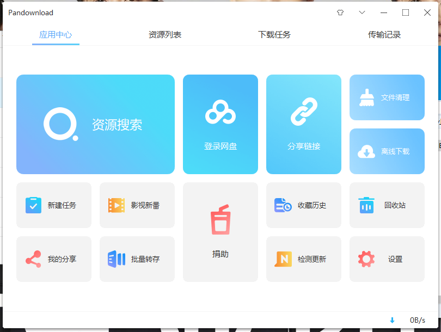Run 检测更新 to check for updates
The width and height of the screenshot is (441, 332).
[x=303, y=259]
